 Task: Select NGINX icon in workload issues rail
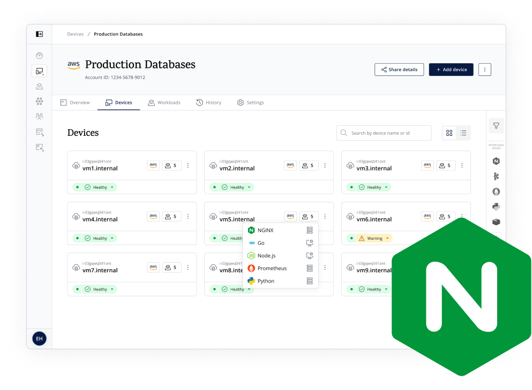pos(496,161)
